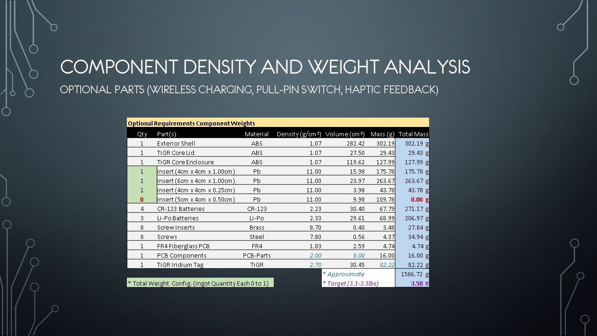Select the green Total Weight Config note
The image size is (597, 336).
click(x=200, y=283)
